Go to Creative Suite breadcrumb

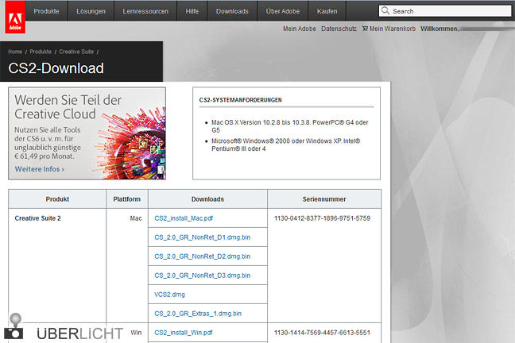(76, 52)
